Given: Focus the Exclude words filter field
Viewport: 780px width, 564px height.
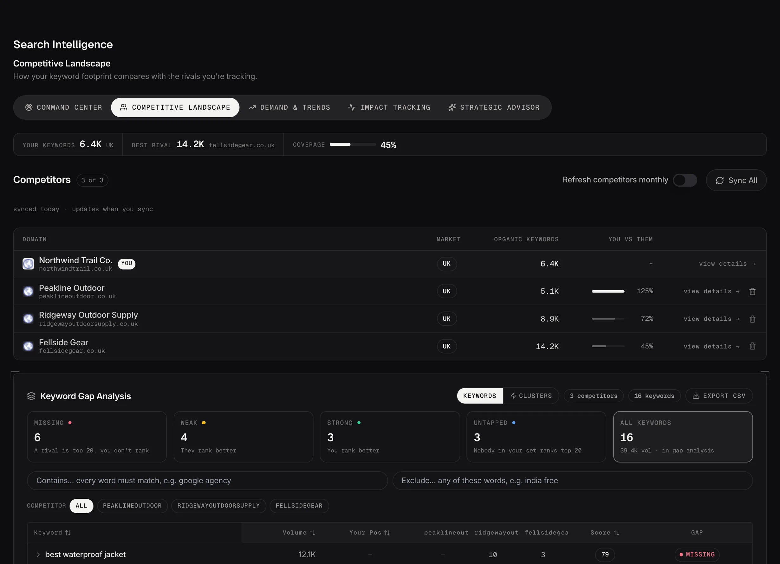Looking at the screenshot, I should [572, 481].
